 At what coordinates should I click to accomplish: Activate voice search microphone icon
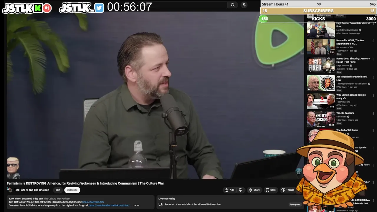[x=244, y=5]
